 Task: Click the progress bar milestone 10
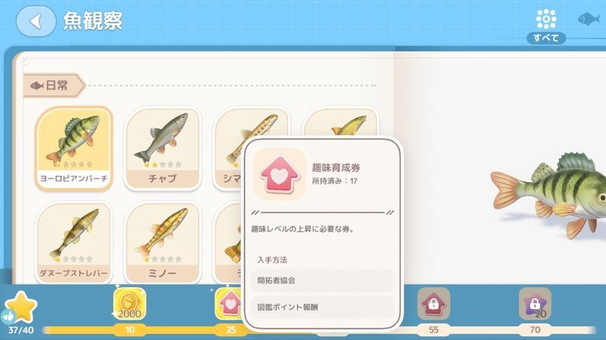[130, 329]
